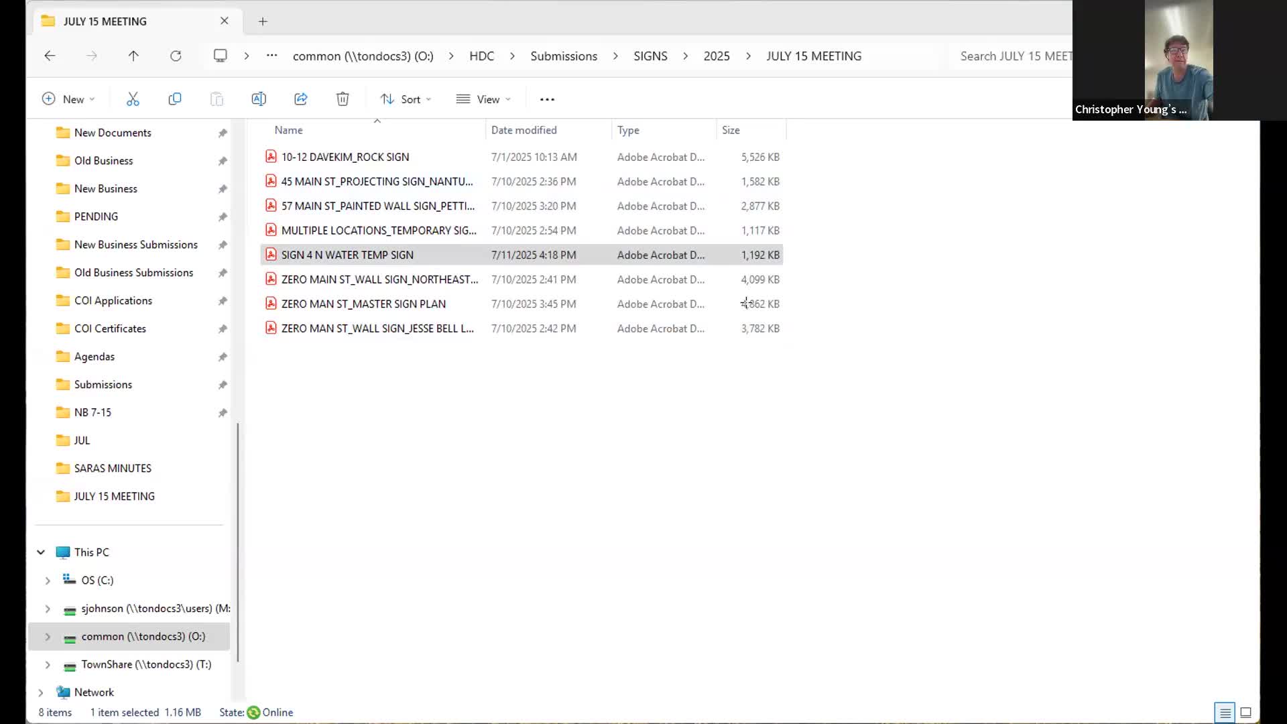Viewport: 1287px width, 724px height.
Task: Unpin the Agendas folder pin icon
Action: (223, 357)
